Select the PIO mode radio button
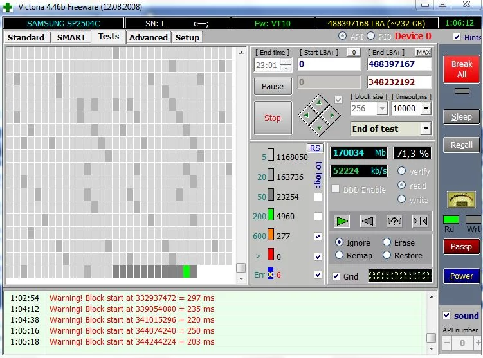 [371, 36]
